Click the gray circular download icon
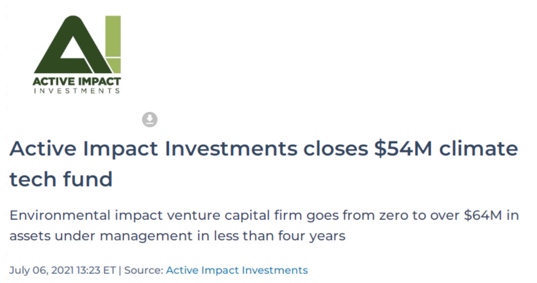The width and height of the screenshot is (537, 283). click(150, 119)
